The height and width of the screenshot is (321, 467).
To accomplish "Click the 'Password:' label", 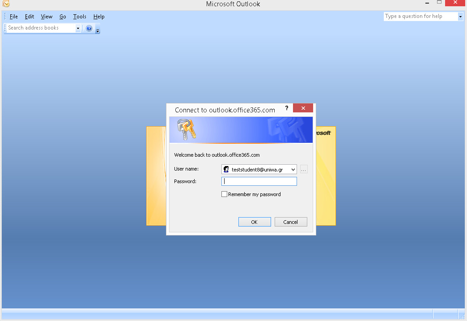I will pos(185,181).
